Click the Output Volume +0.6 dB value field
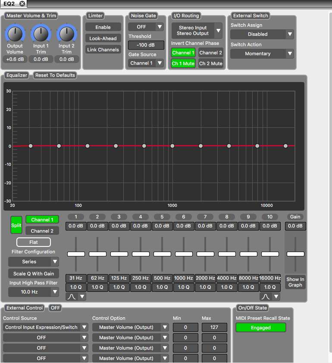The width and height of the screenshot is (332, 363). (x=15, y=59)
